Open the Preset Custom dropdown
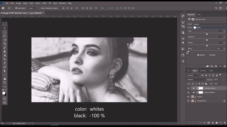The image size is (227, 127). [x=210, y=24]
